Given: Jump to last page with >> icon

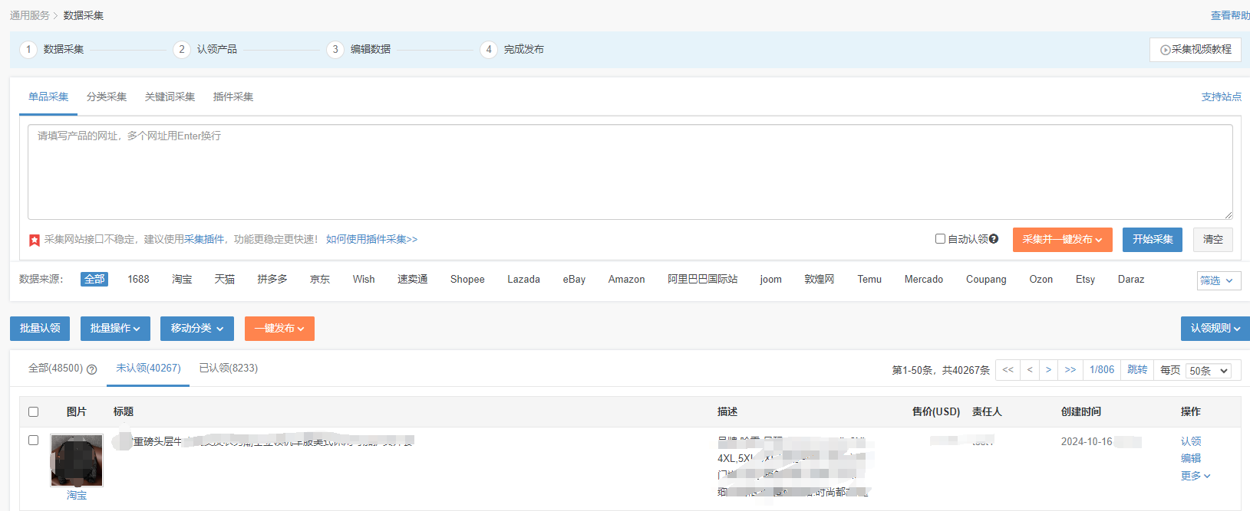Looking at the screenshot, I should pyautogui.click(x=1070, y=370).
